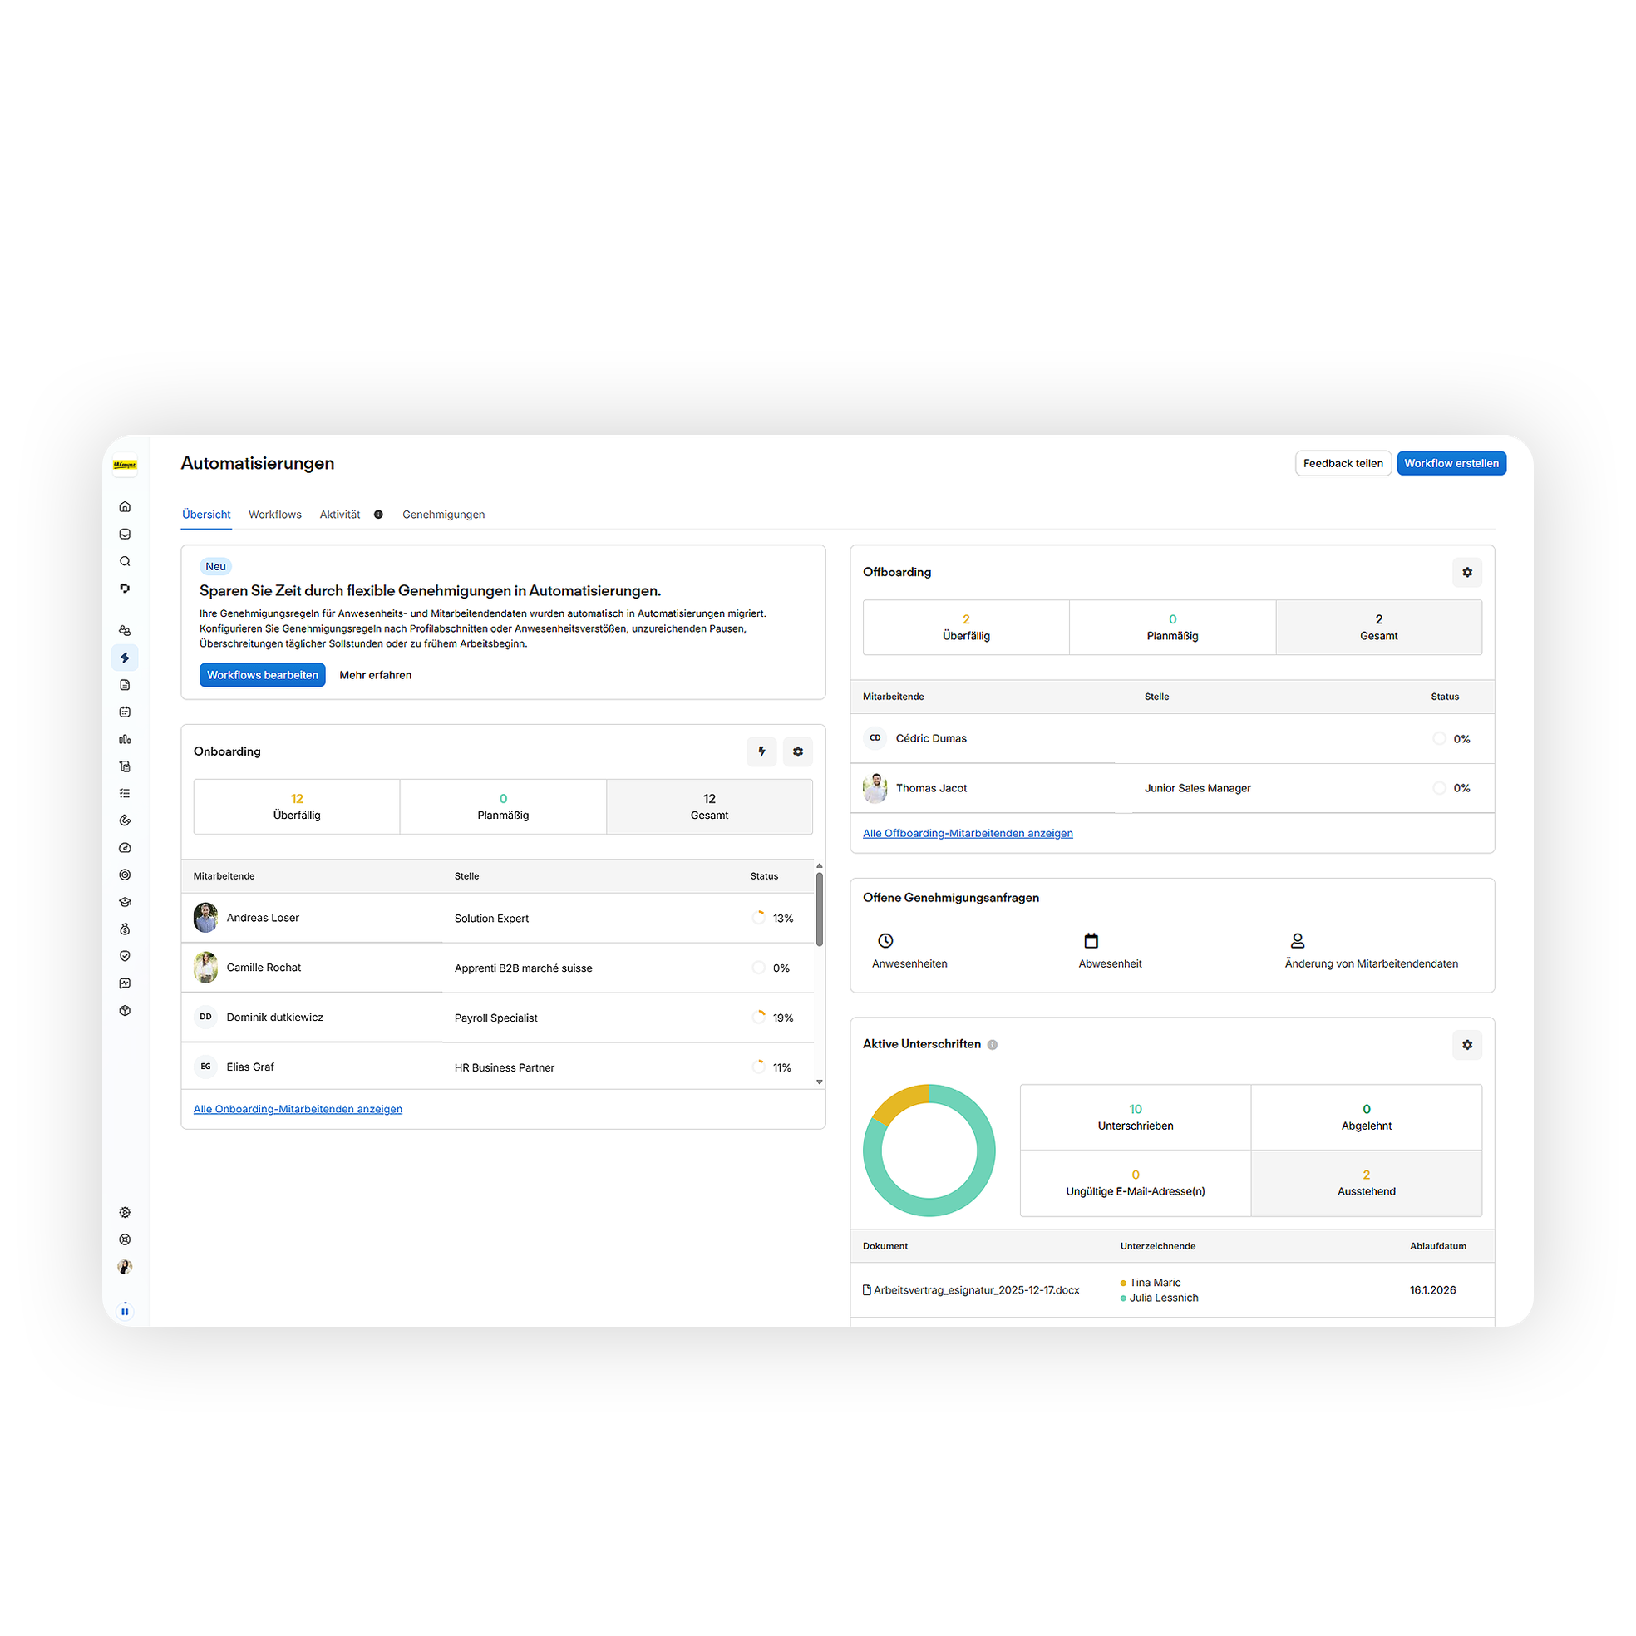The height and width of the screenshot is (1636, 1636).
Task: Click the Onboarding lightning bolt button
Action: pyautogui.click(x=761, y=751)
